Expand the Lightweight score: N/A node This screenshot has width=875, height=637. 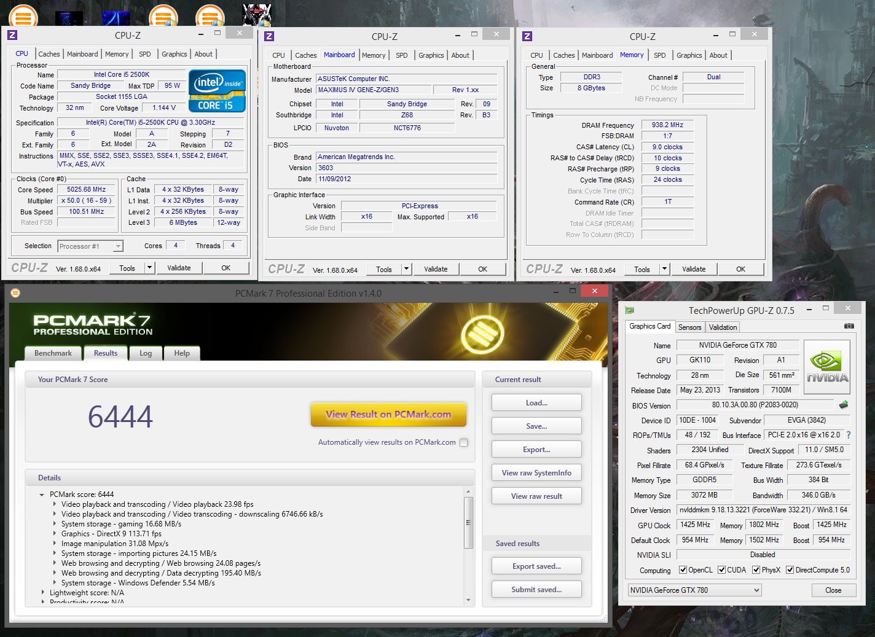point(42,593)
